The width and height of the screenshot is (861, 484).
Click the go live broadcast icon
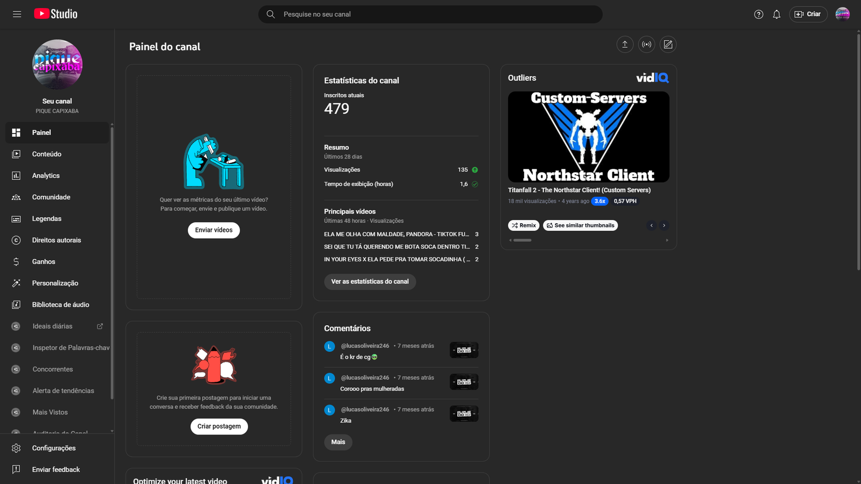(646, 45)
